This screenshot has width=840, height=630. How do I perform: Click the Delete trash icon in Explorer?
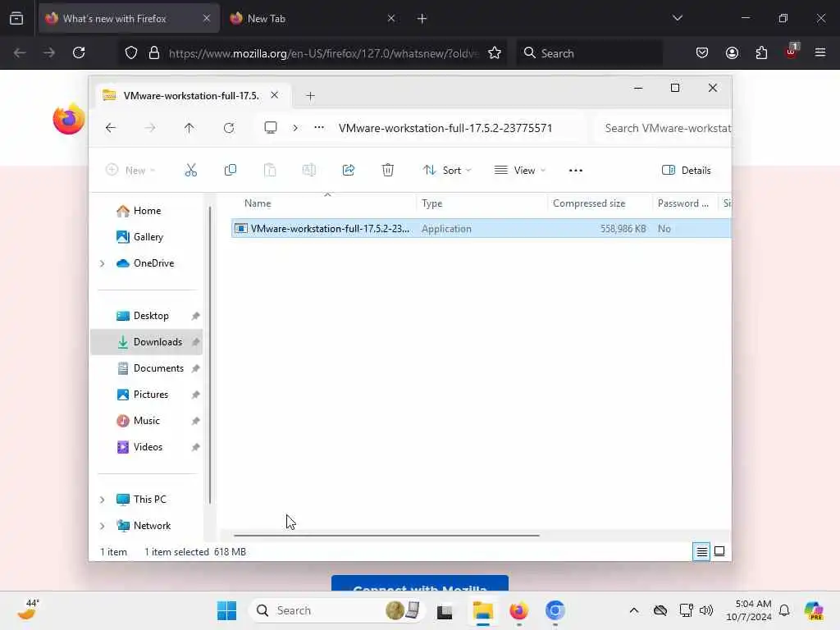[x=388, y=171]
